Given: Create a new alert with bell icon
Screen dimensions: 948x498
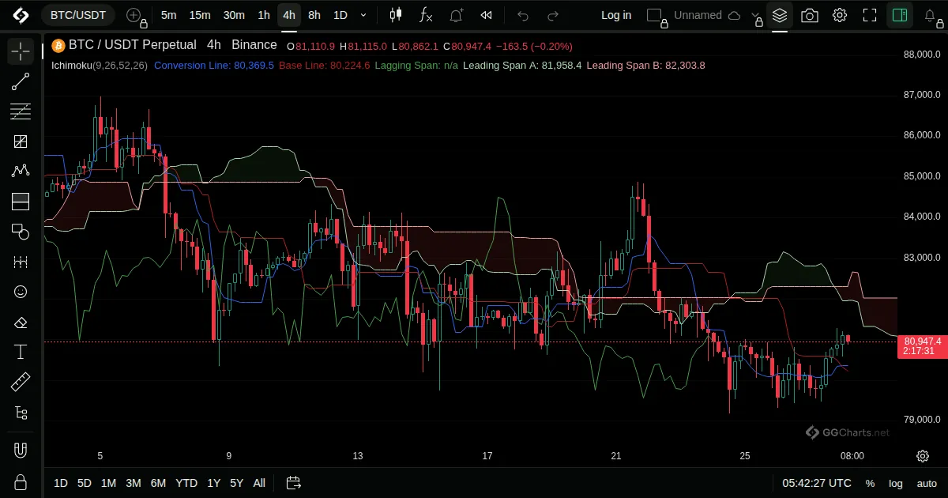Looking at the screenshot, I should point(457,15).
